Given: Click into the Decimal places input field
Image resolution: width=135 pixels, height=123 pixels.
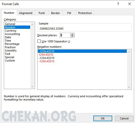Looking at the screenshot, I should click(65, 35).
